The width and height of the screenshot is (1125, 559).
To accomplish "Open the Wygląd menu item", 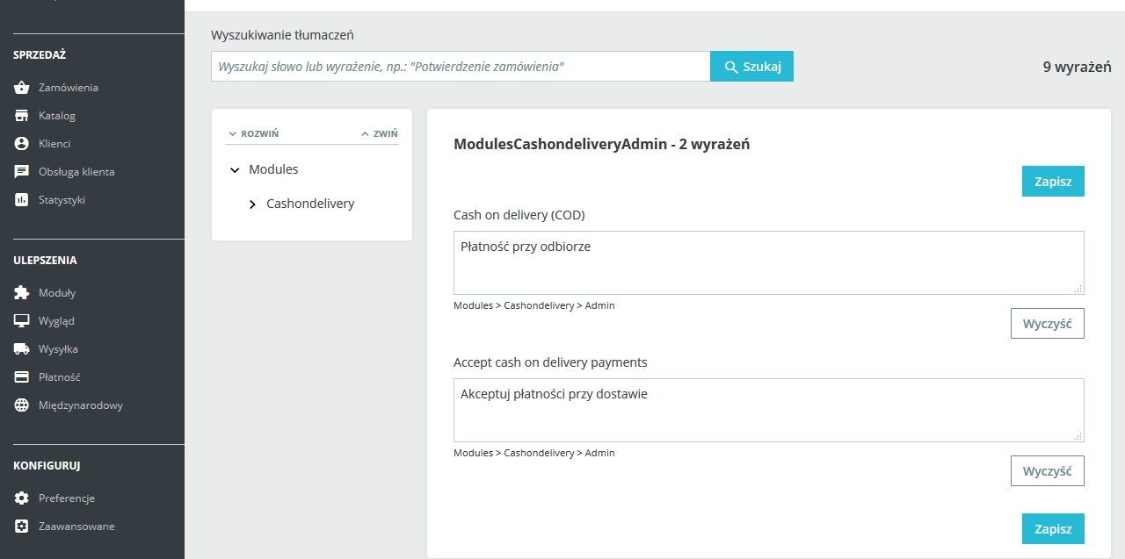I will point(56,321).
